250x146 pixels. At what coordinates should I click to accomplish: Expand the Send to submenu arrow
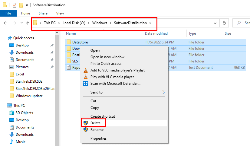pyautogui.click(x=164, y=92)
